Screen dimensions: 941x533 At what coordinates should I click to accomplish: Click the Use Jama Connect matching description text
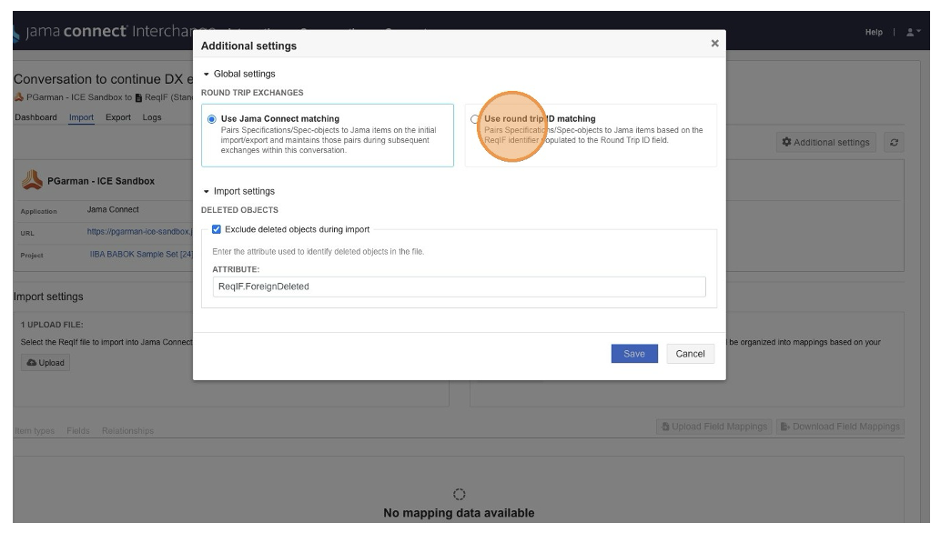coord(329,140)
